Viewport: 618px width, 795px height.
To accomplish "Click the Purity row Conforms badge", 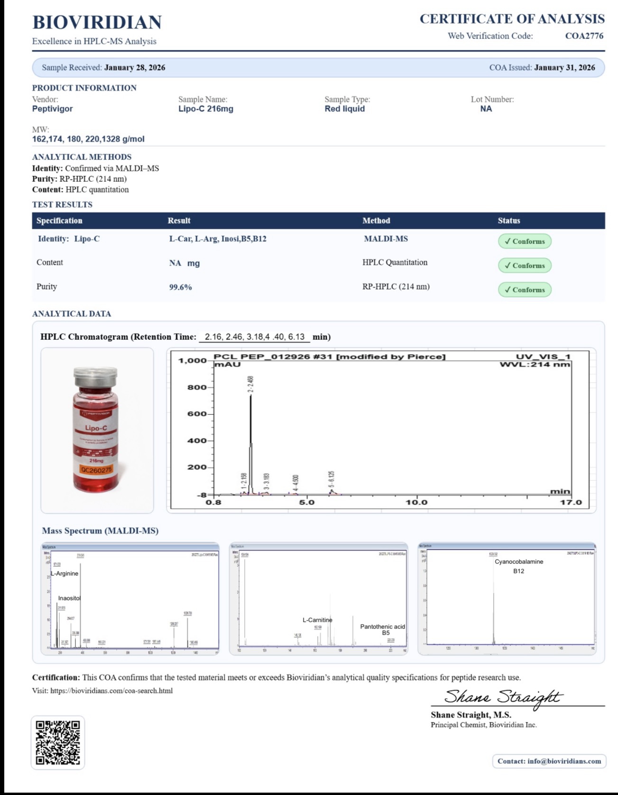I will click(525, 290).
